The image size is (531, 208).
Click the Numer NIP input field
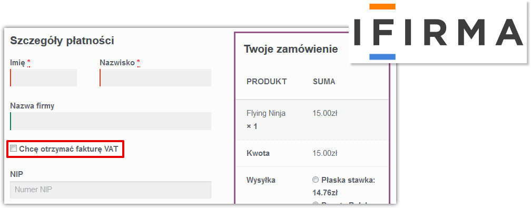111,190
